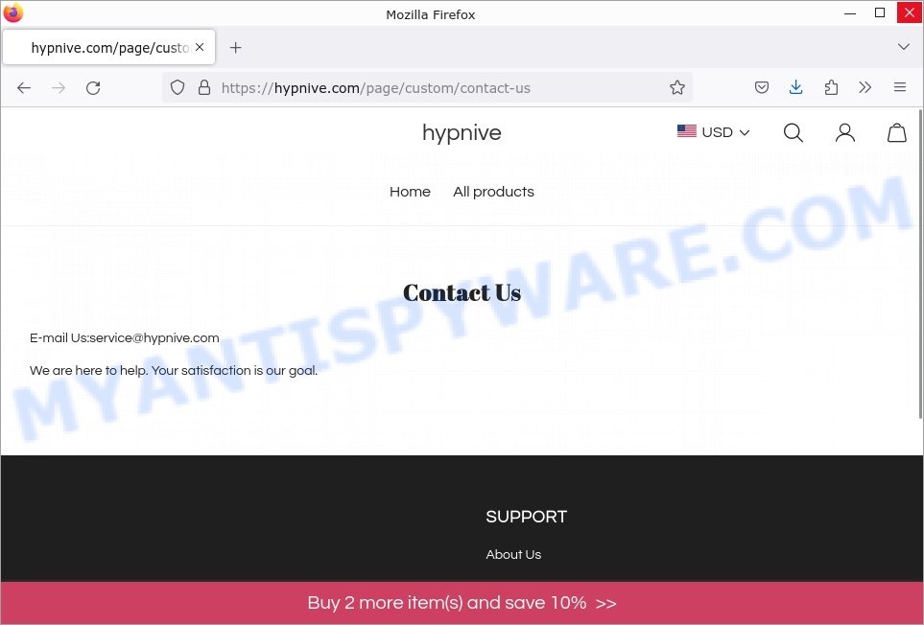View the shopping bag cart
This screenshot has width=924, height=625.
(897, 133)
